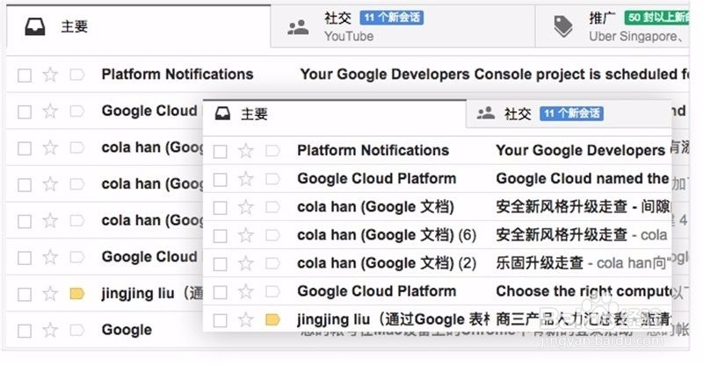Open front 'Your Google Developers' email subject

(581, 151)
